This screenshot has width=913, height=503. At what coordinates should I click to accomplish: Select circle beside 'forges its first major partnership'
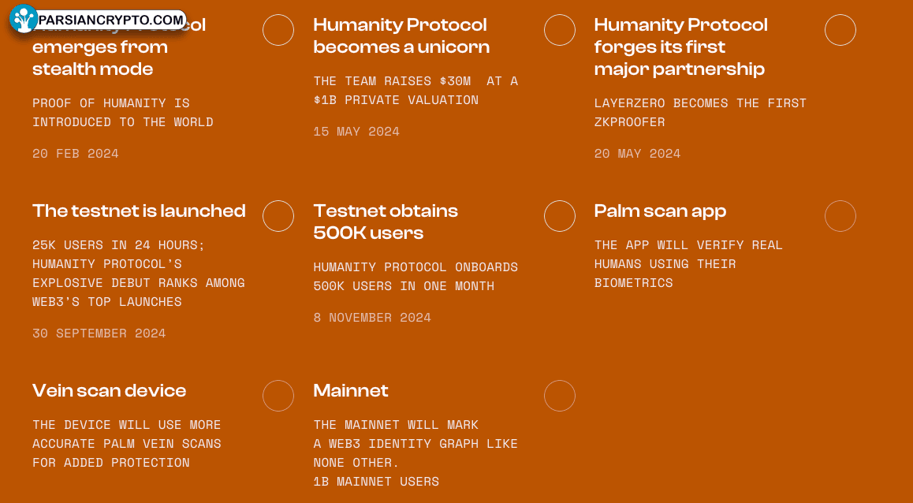pos(840,30)
